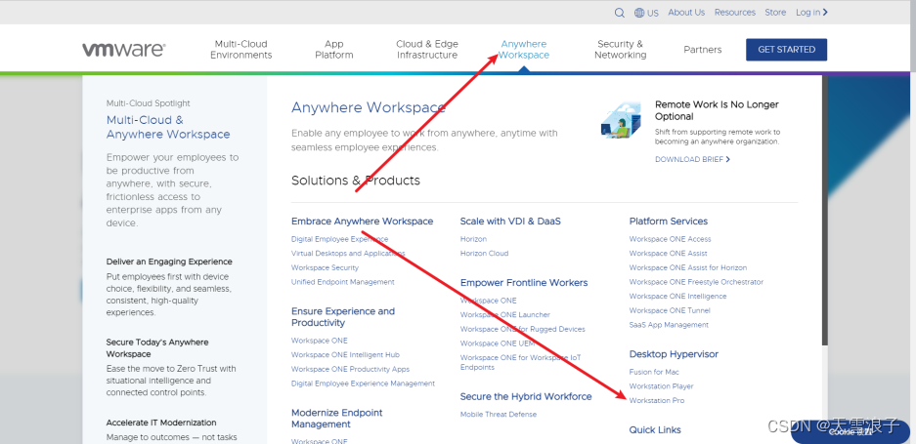Viewport: 916px width, 444px height.
Task: Open Cloud & Edge Infrastructure menu
Action: pyautogui.click(x=427, y=50)
